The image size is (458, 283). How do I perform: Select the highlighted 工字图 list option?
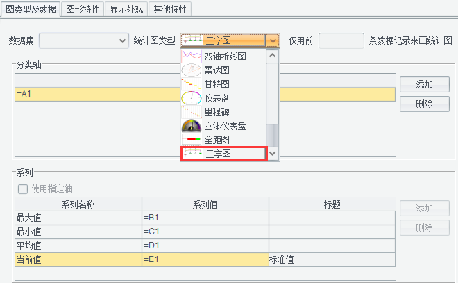click(223, 154)
